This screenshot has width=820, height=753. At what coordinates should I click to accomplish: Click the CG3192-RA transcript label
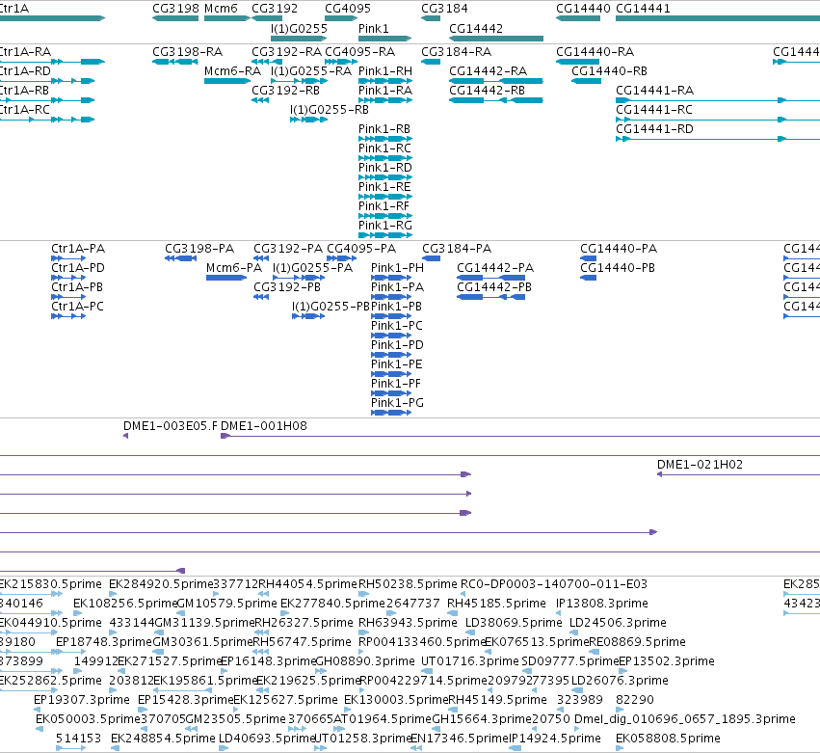tap(286, 52)
